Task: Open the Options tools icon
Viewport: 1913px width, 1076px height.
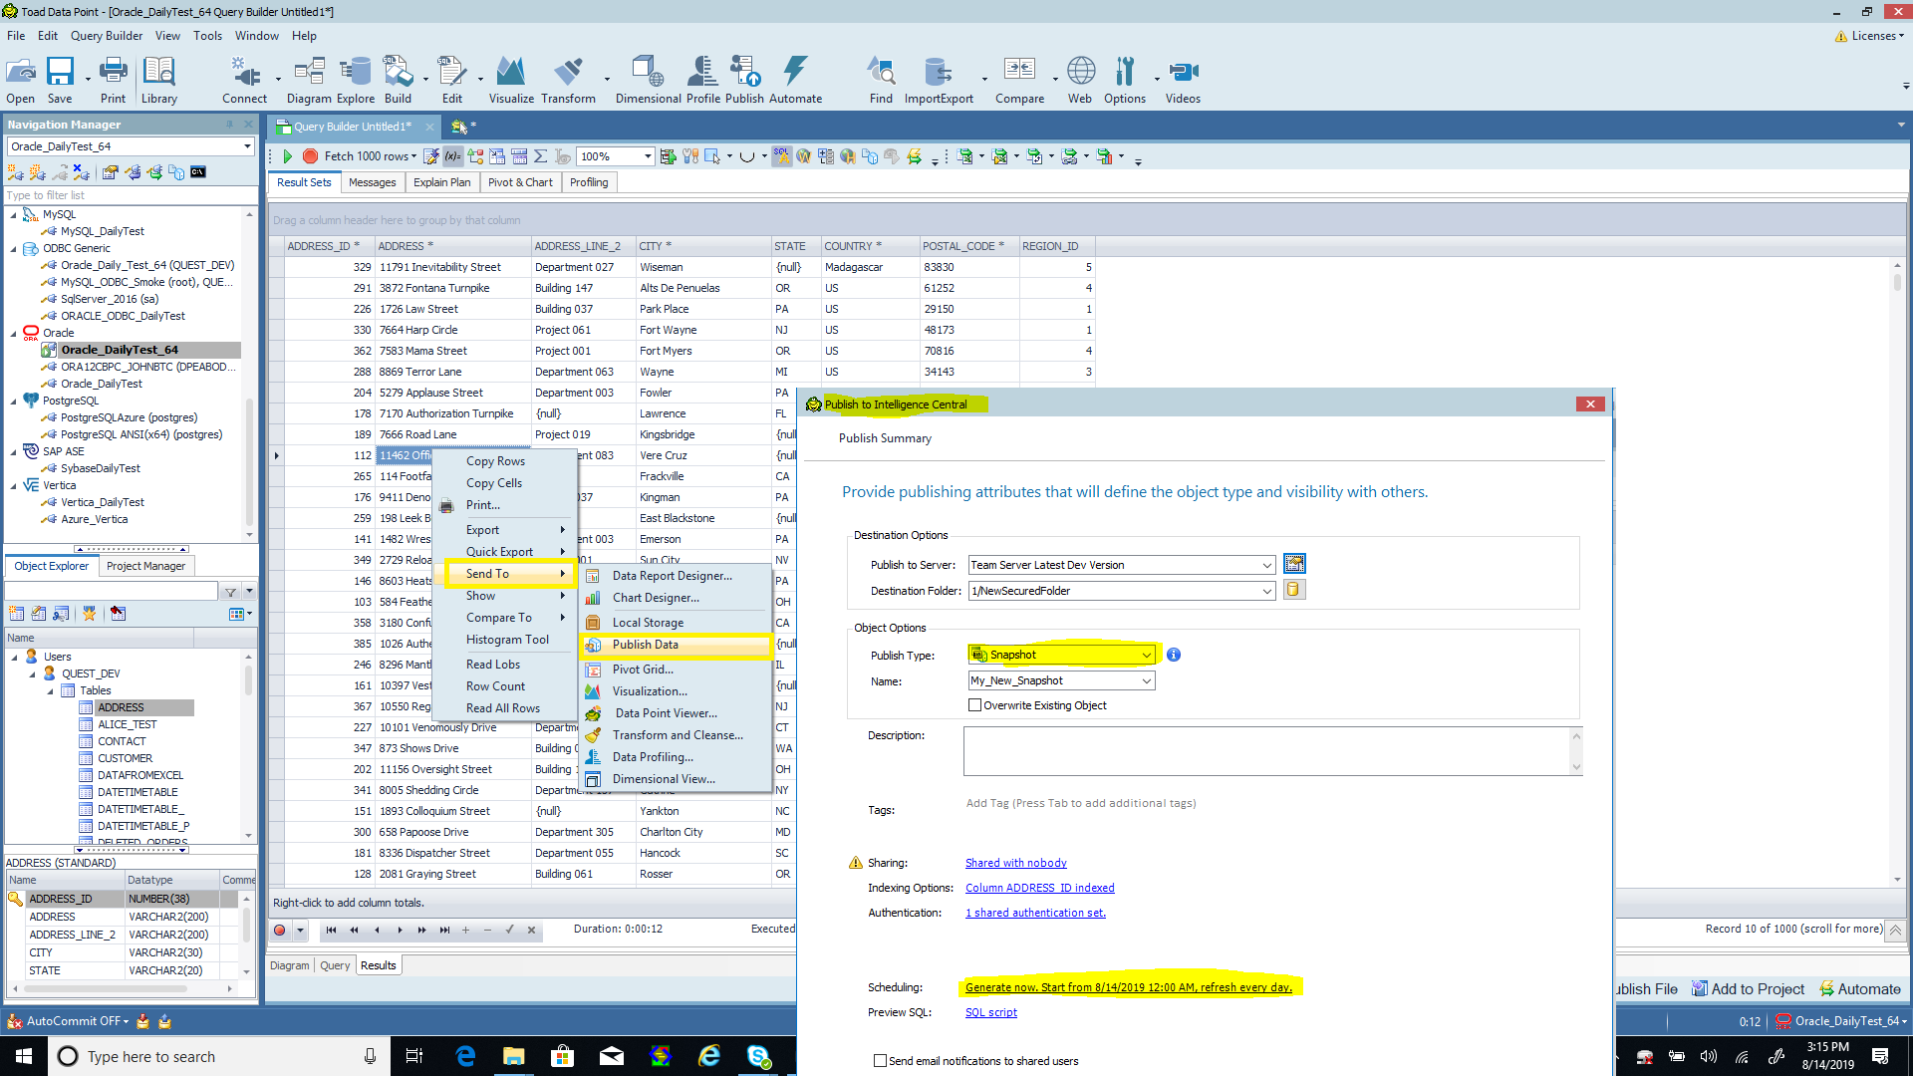Action: coord(1125,80)
